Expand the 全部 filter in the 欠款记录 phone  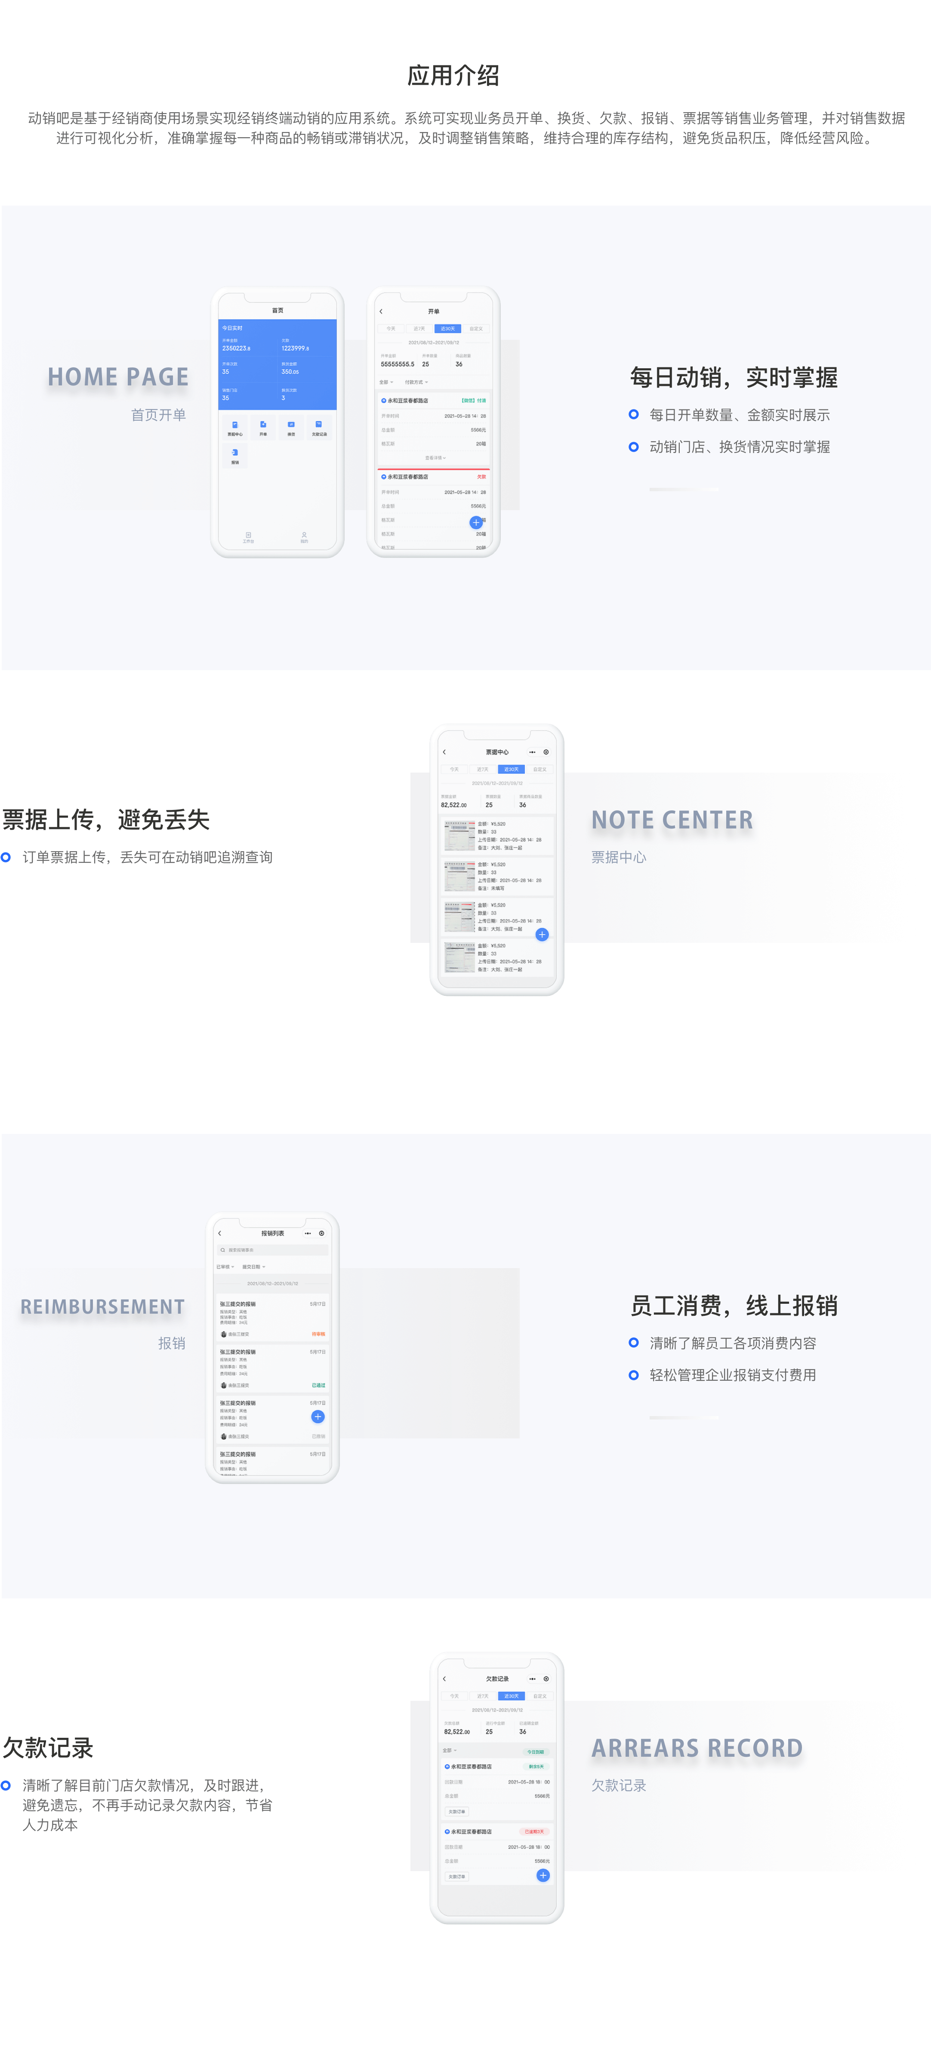(x=450, y=1751)
